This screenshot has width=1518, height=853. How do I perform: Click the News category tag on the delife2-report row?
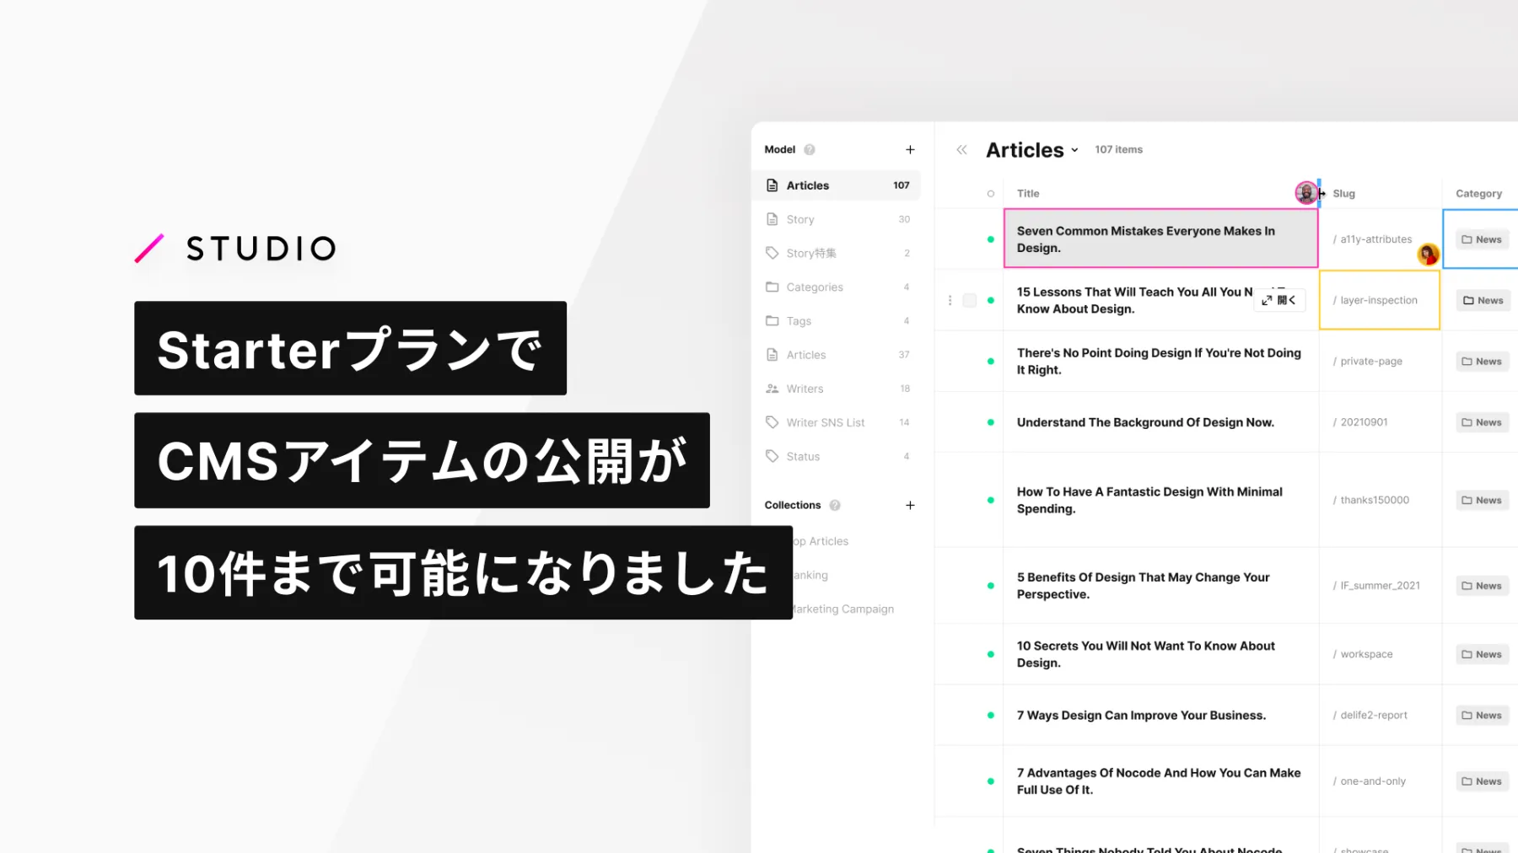[1482, 716]
